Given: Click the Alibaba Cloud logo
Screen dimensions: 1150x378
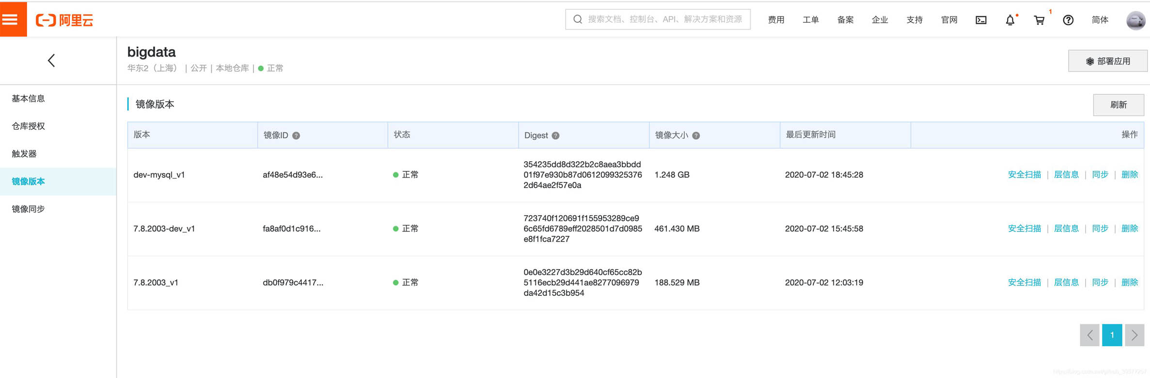Looking at the screenshot, I should (x=64, y=20).
